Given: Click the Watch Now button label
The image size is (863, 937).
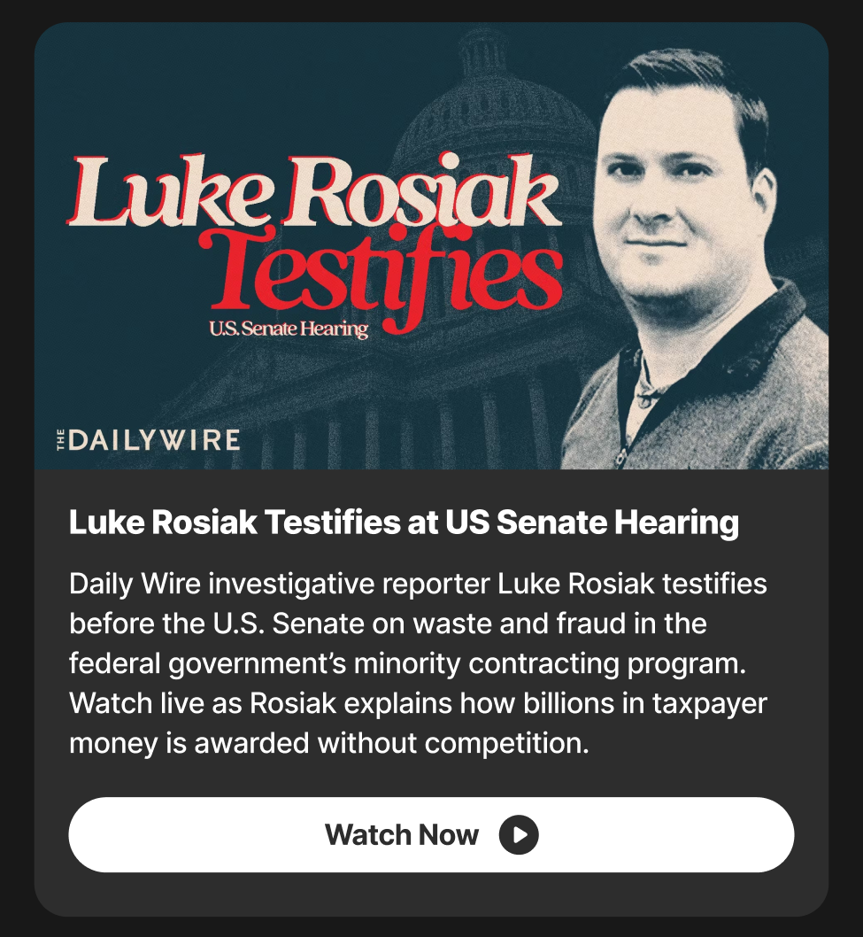Looking at the screenshot, I should tap(401, 834).
